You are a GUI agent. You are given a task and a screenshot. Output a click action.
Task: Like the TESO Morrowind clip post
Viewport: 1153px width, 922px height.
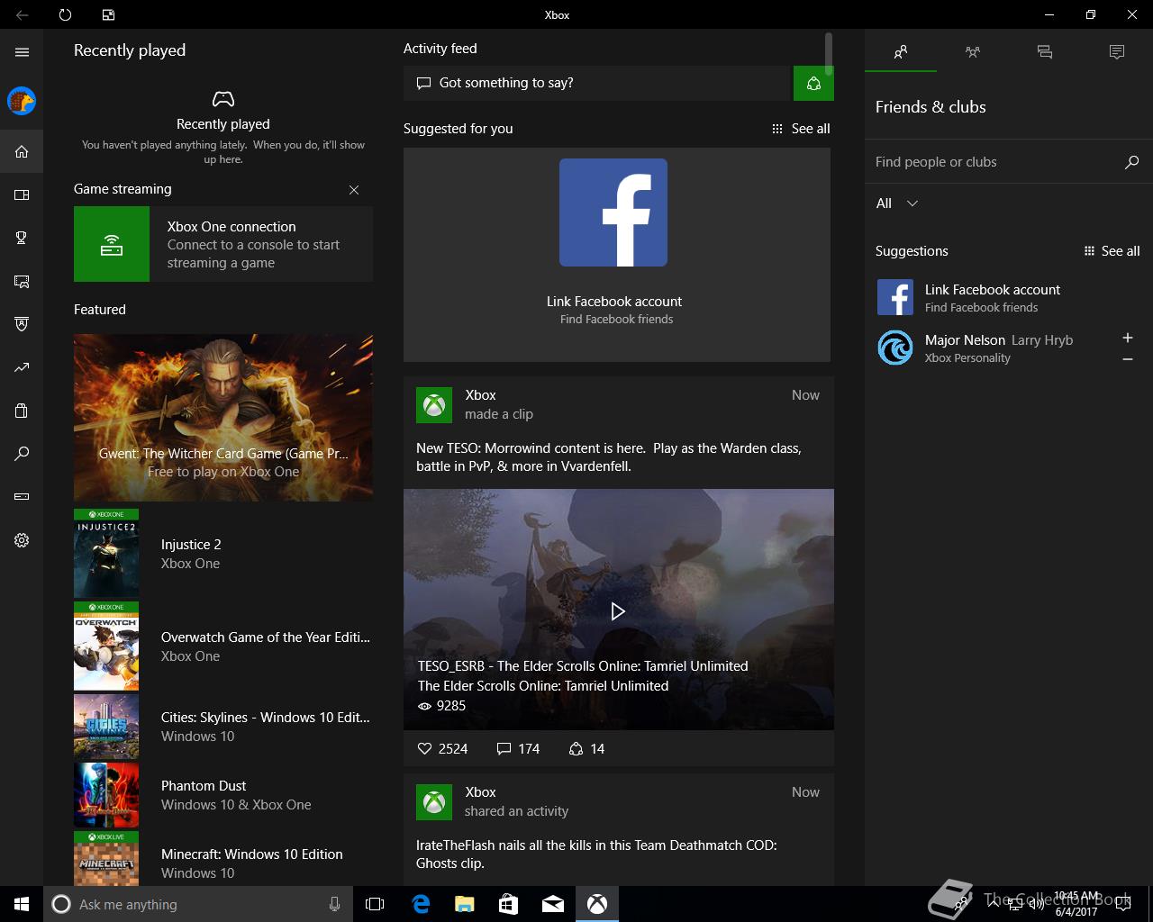click(x=442, y=748)
